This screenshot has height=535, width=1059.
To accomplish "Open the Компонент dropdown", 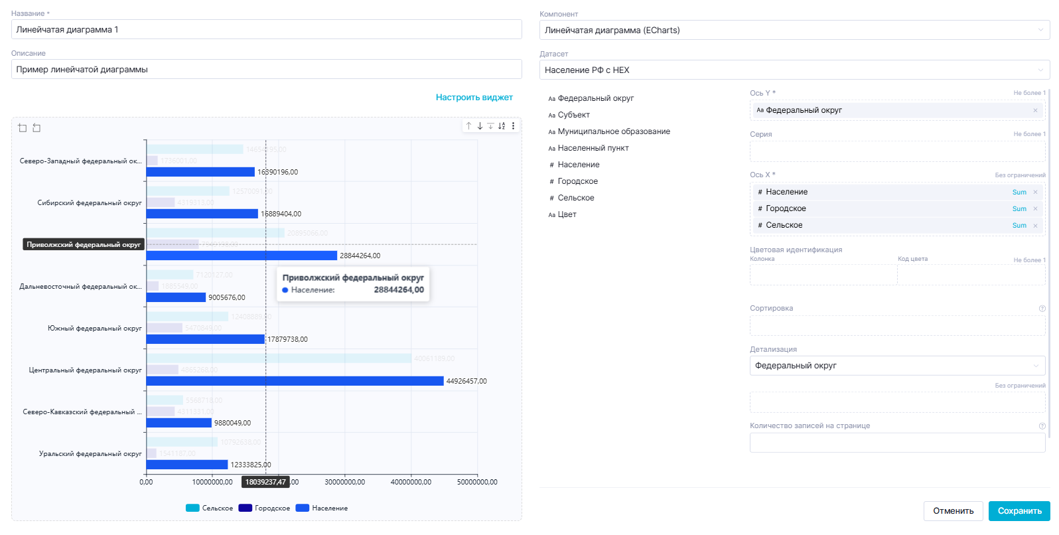I will pos(794,31).
